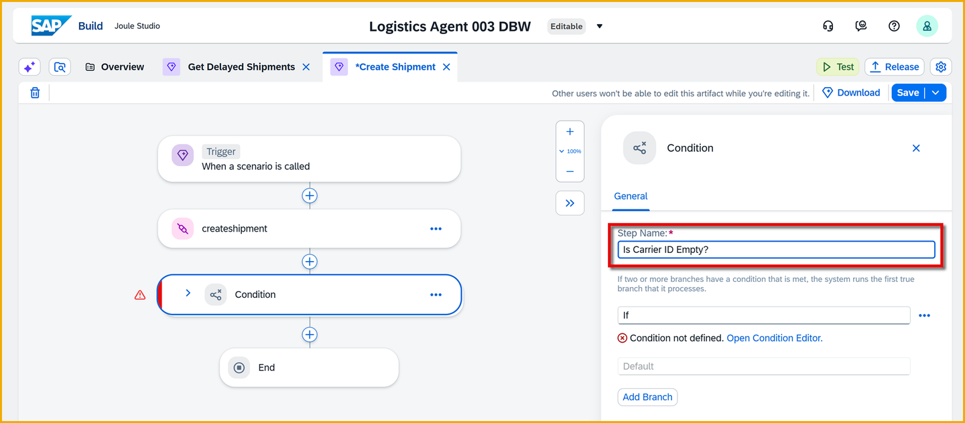Select the Trigger step card
Viewport: 965px width, 423px height.
(x=310, y=159)
